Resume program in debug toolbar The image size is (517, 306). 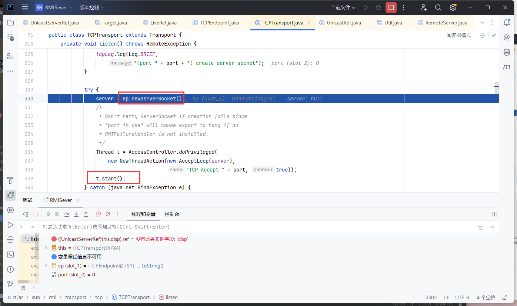tap(47, 214)
